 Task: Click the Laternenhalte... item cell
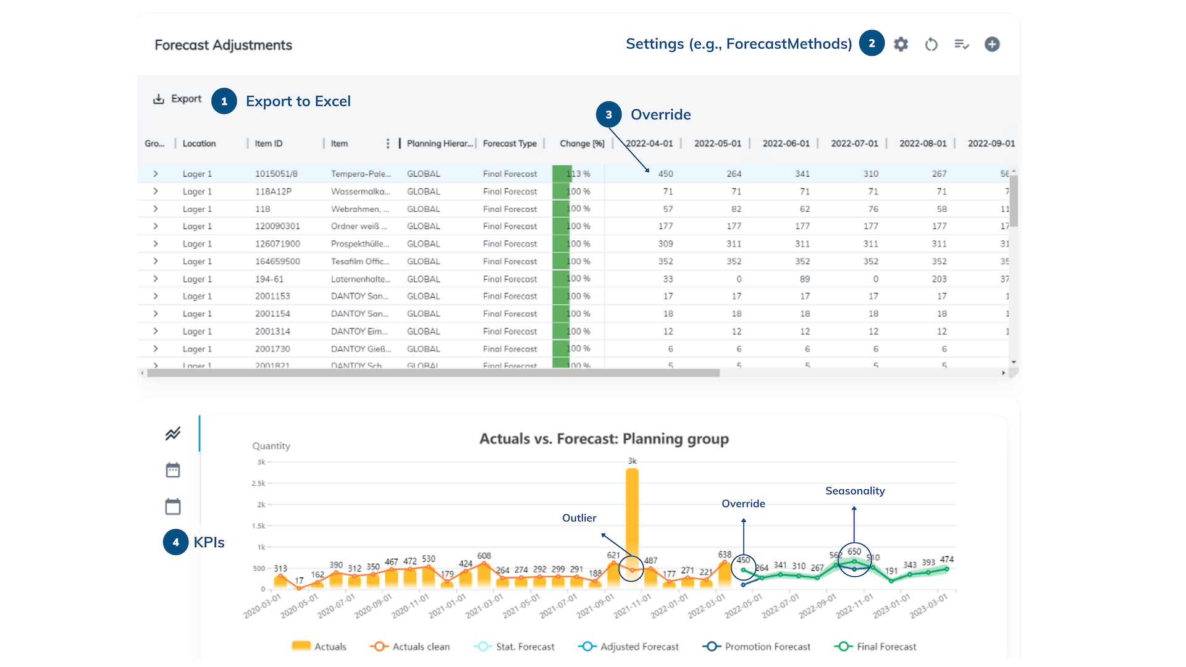(x=361, y=279)
